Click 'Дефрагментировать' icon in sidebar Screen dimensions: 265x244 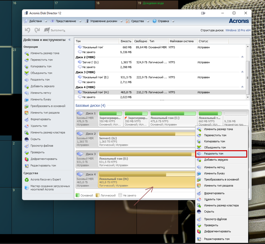pyautogui.click(x=27, y=159)
